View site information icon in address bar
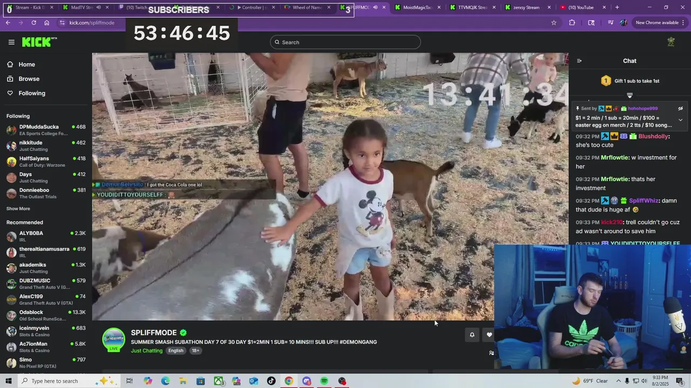Screen dimensions: 691x388 pos(62,23)
